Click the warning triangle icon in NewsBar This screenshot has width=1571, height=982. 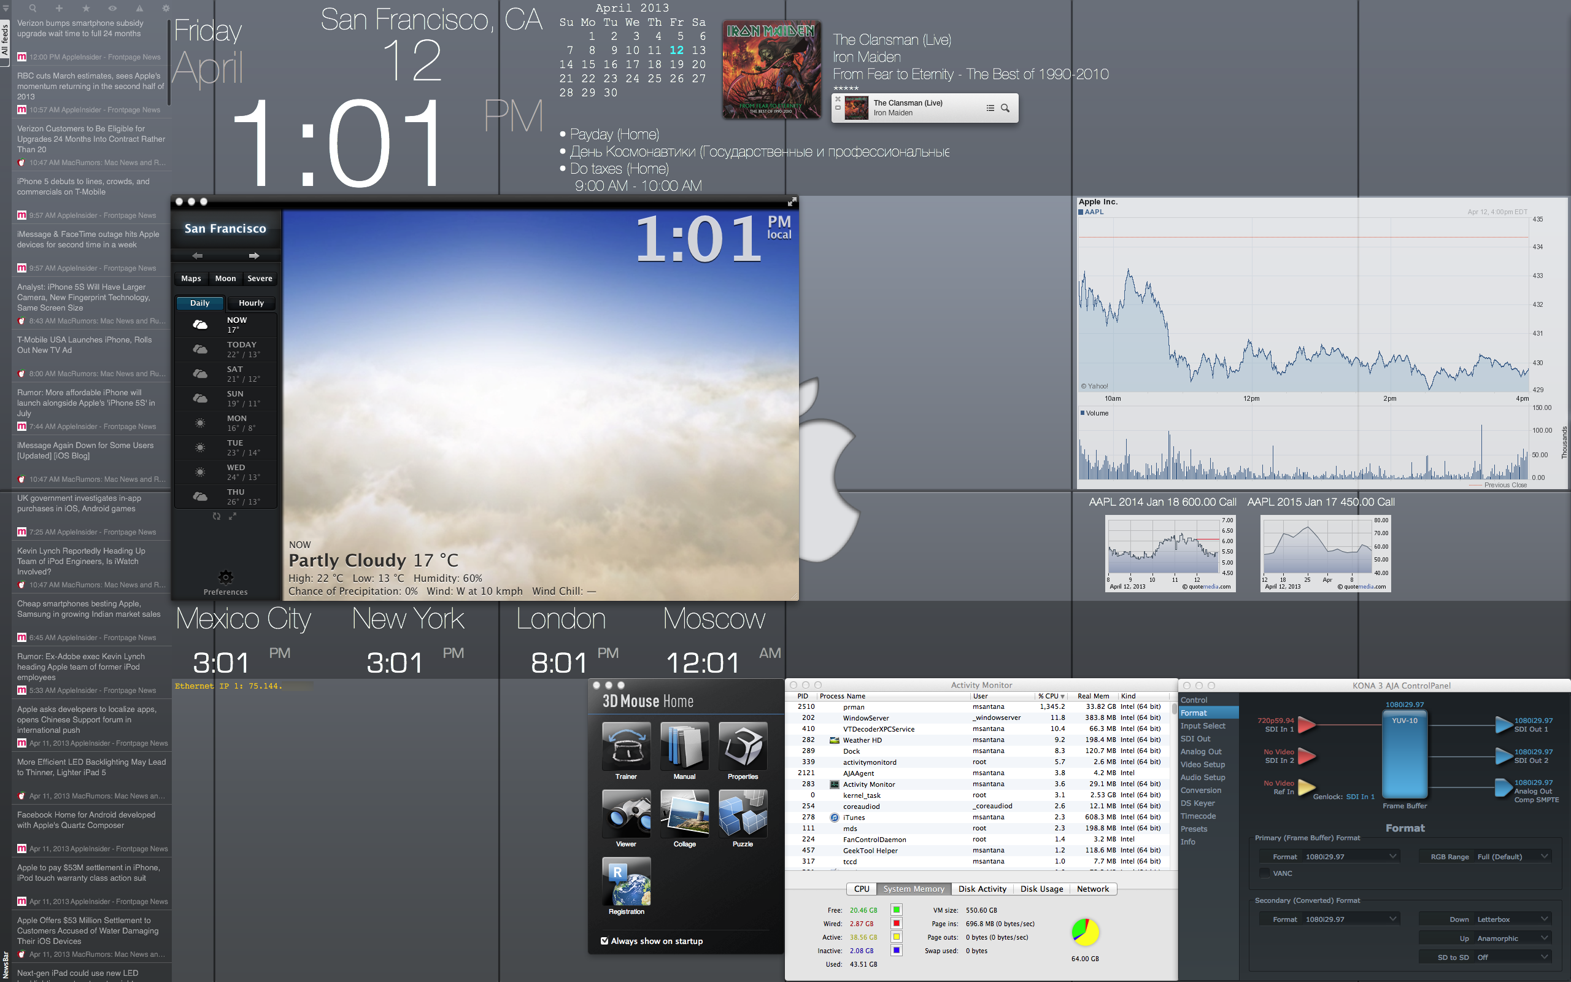[139, 9]
